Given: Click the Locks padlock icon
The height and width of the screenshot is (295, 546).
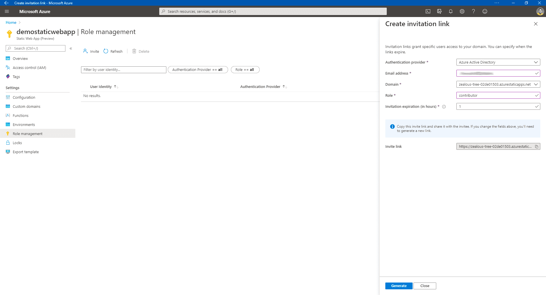Looking at the screenshot, I should (x=8, y=143).
